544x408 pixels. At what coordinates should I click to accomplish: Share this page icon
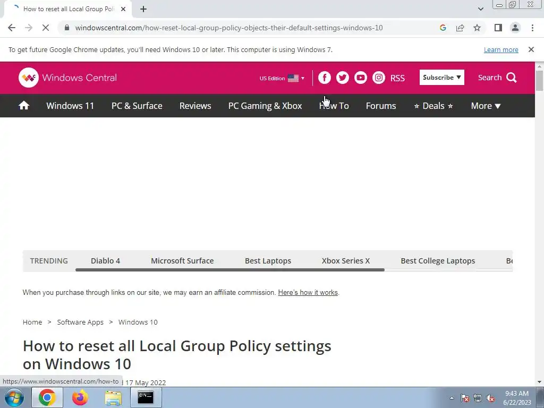(x=460, y=28)
